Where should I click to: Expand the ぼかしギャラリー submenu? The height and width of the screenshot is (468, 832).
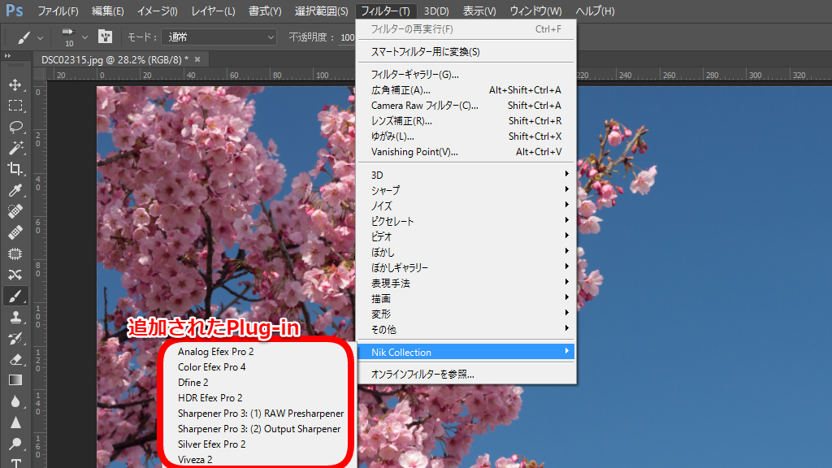click(x=466, y=267)
